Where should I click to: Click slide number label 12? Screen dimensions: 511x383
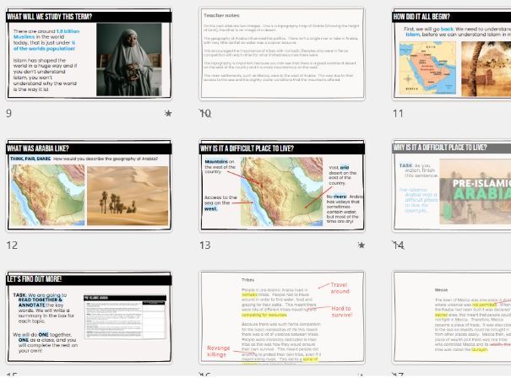click(x=12, y=245)
